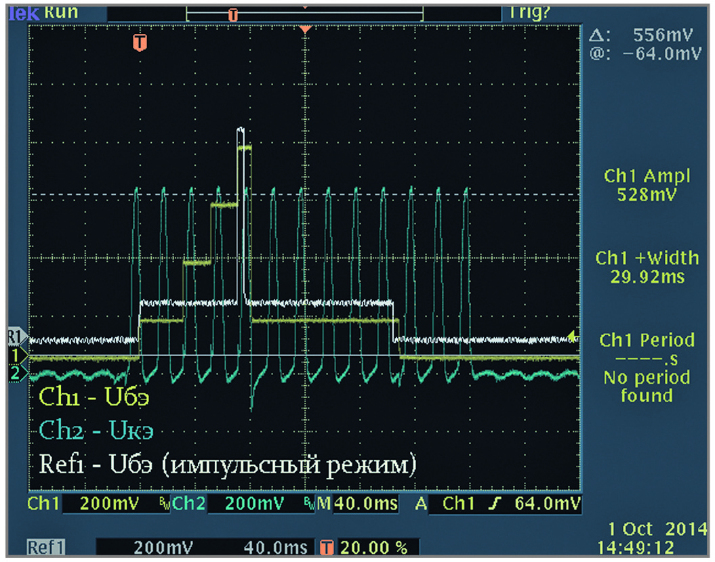Viewport: 715px width, 562px height.
Task: Click the Run acquisition status indicator
Action: [62, 12]
